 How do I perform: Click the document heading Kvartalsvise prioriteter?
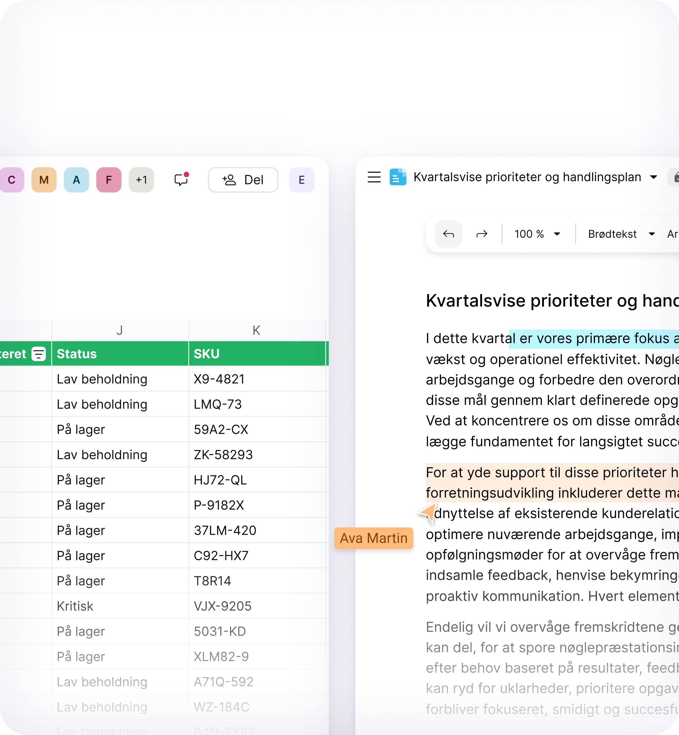tap(552, 301)
